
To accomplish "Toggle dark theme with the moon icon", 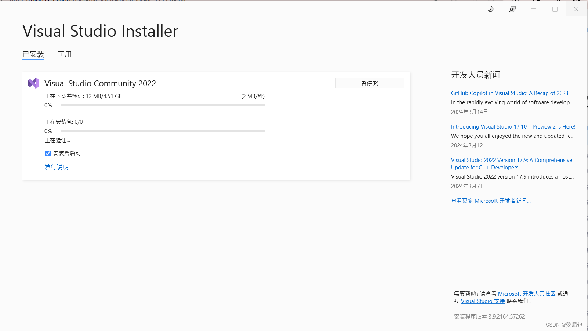I will coord(491,9).
